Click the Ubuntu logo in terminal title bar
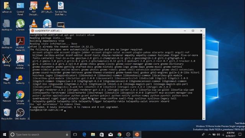 point(33,31)
